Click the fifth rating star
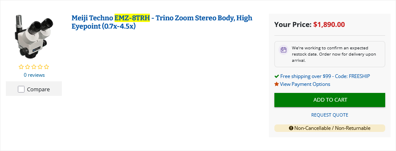 pyautogui.click(x=46, y=67)
